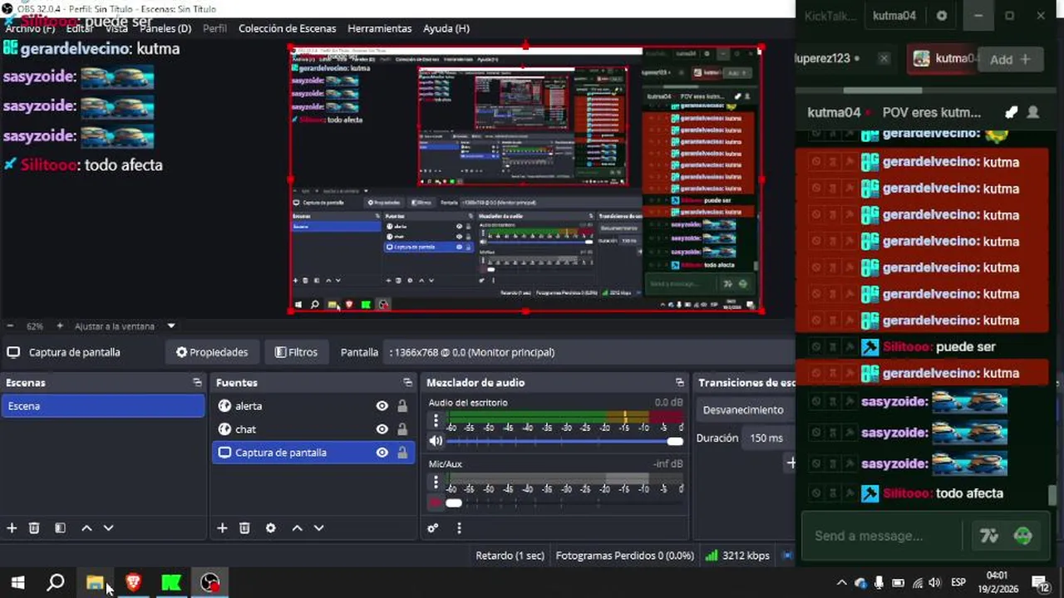Click ban icon on 'puede ser' message
Image resolution: width=1064 pixels, height=598 pixels.
[x=816, y=347]
